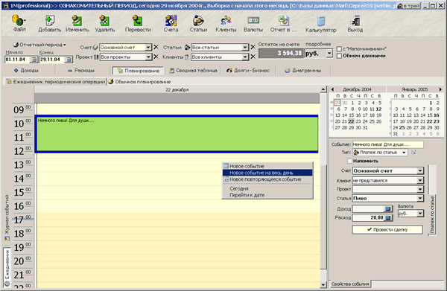Click the Отчет в... export icon
The height and width of the screenshot is (291, 447).
283,23
